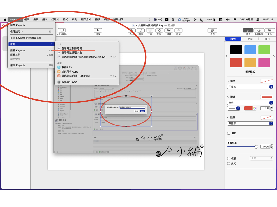The width and height of the screenshot is (277, 207).
Task: Choose 關於 Keynote
Action: point(31,25)
